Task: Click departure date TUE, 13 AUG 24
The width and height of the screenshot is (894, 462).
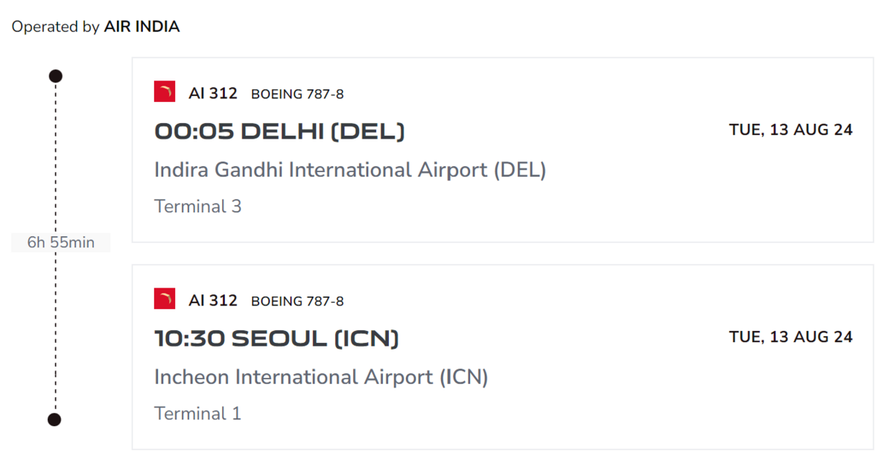Action: tap(790, 130)
